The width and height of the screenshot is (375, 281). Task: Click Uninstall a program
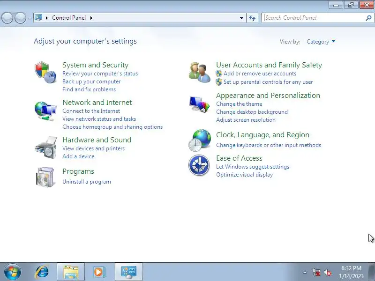tap(87, 182)
